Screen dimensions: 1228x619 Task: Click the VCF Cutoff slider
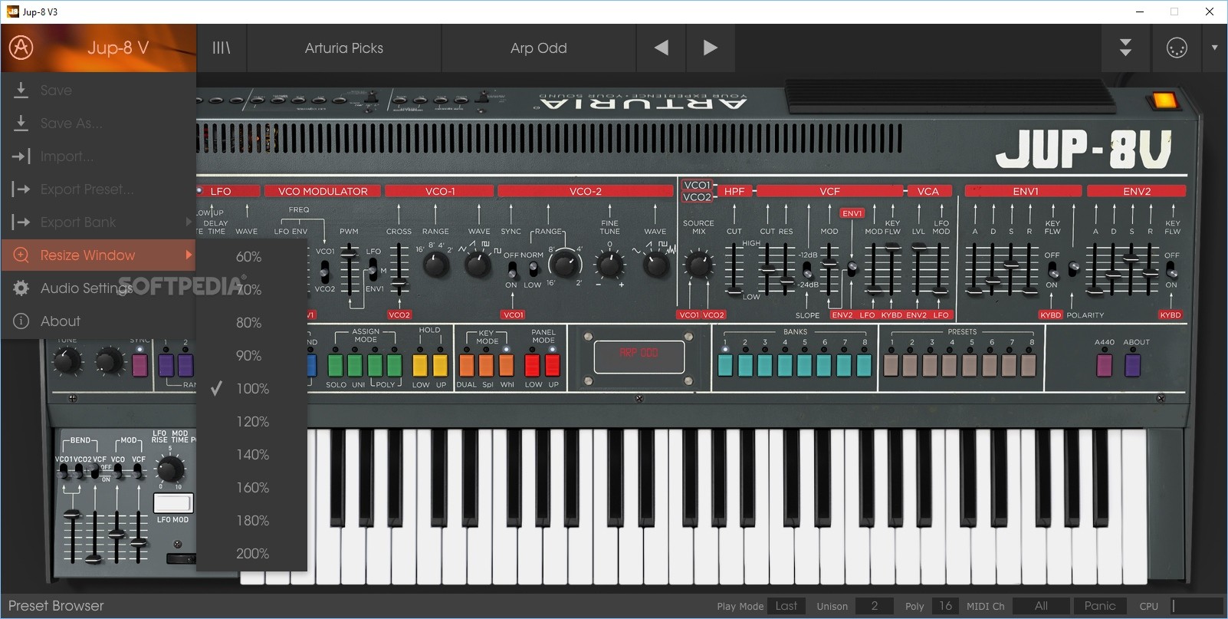click(767, 270)
